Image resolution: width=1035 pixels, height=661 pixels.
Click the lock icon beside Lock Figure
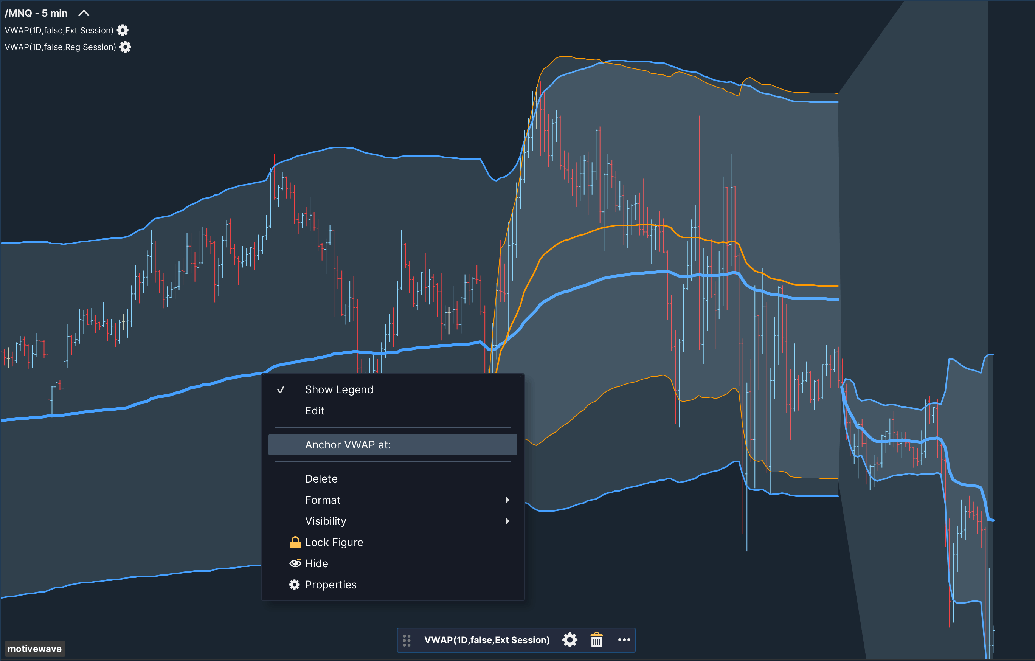click(x=295, y=542)
